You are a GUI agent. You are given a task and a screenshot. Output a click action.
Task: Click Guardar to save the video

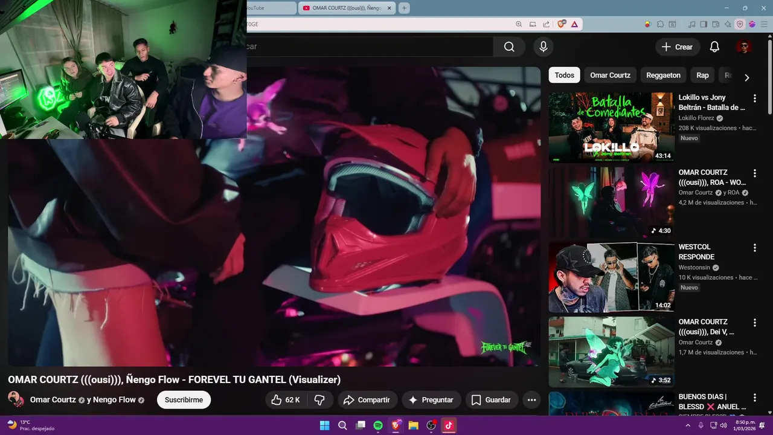pyautogui.click(x=491, y=400)
